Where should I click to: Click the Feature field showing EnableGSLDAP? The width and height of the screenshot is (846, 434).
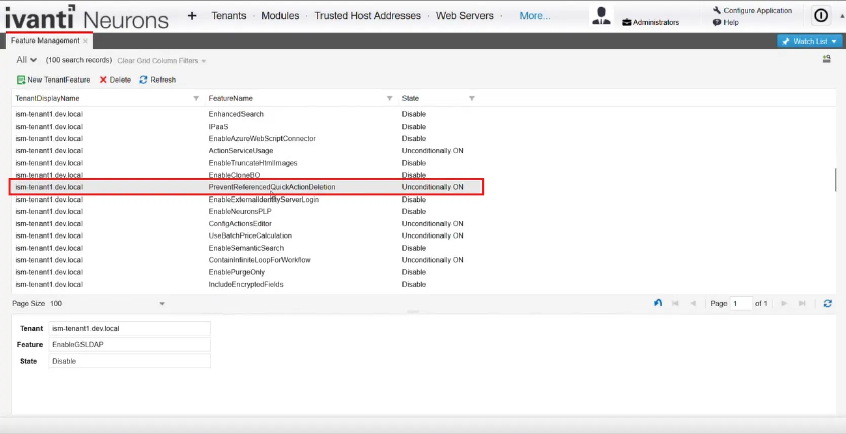[x=129, y=344]
